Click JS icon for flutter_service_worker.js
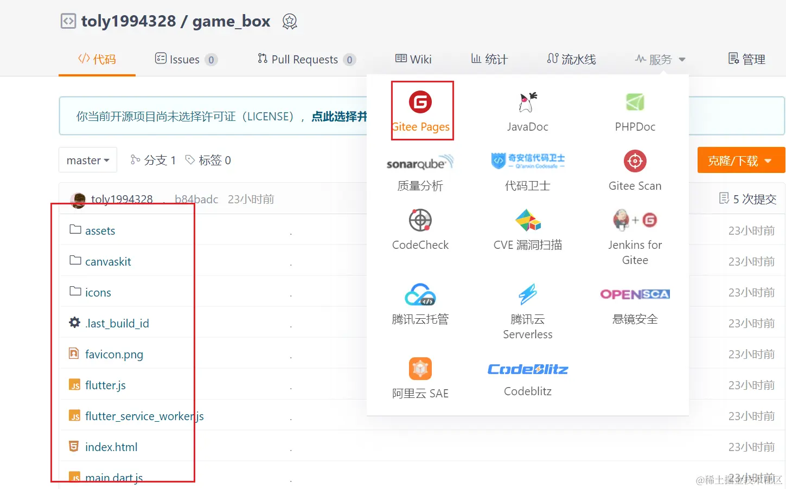 [x=75, y=416]
